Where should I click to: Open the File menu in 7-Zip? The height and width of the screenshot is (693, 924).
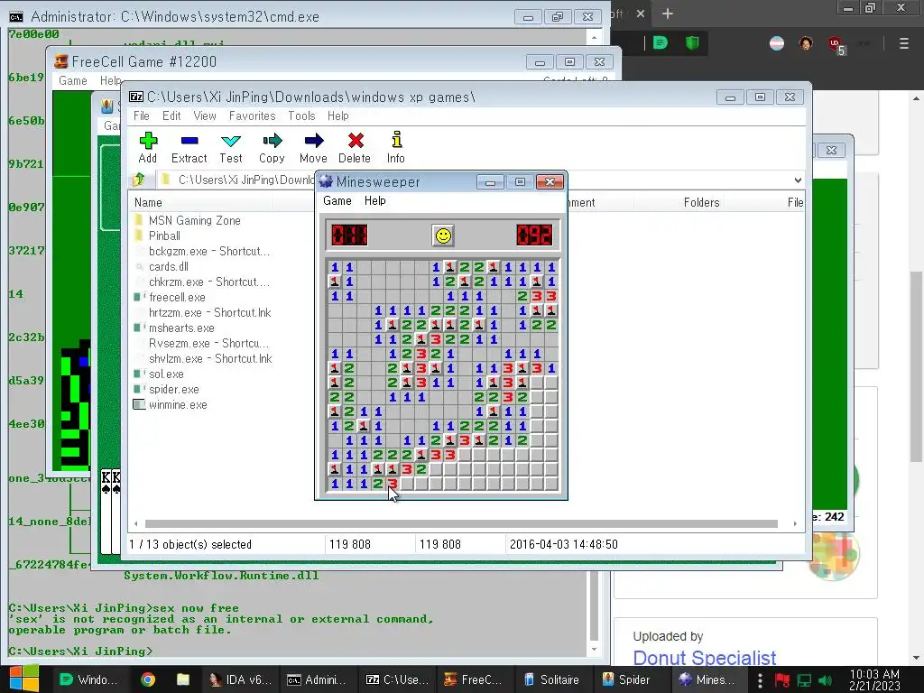point(142,116)
